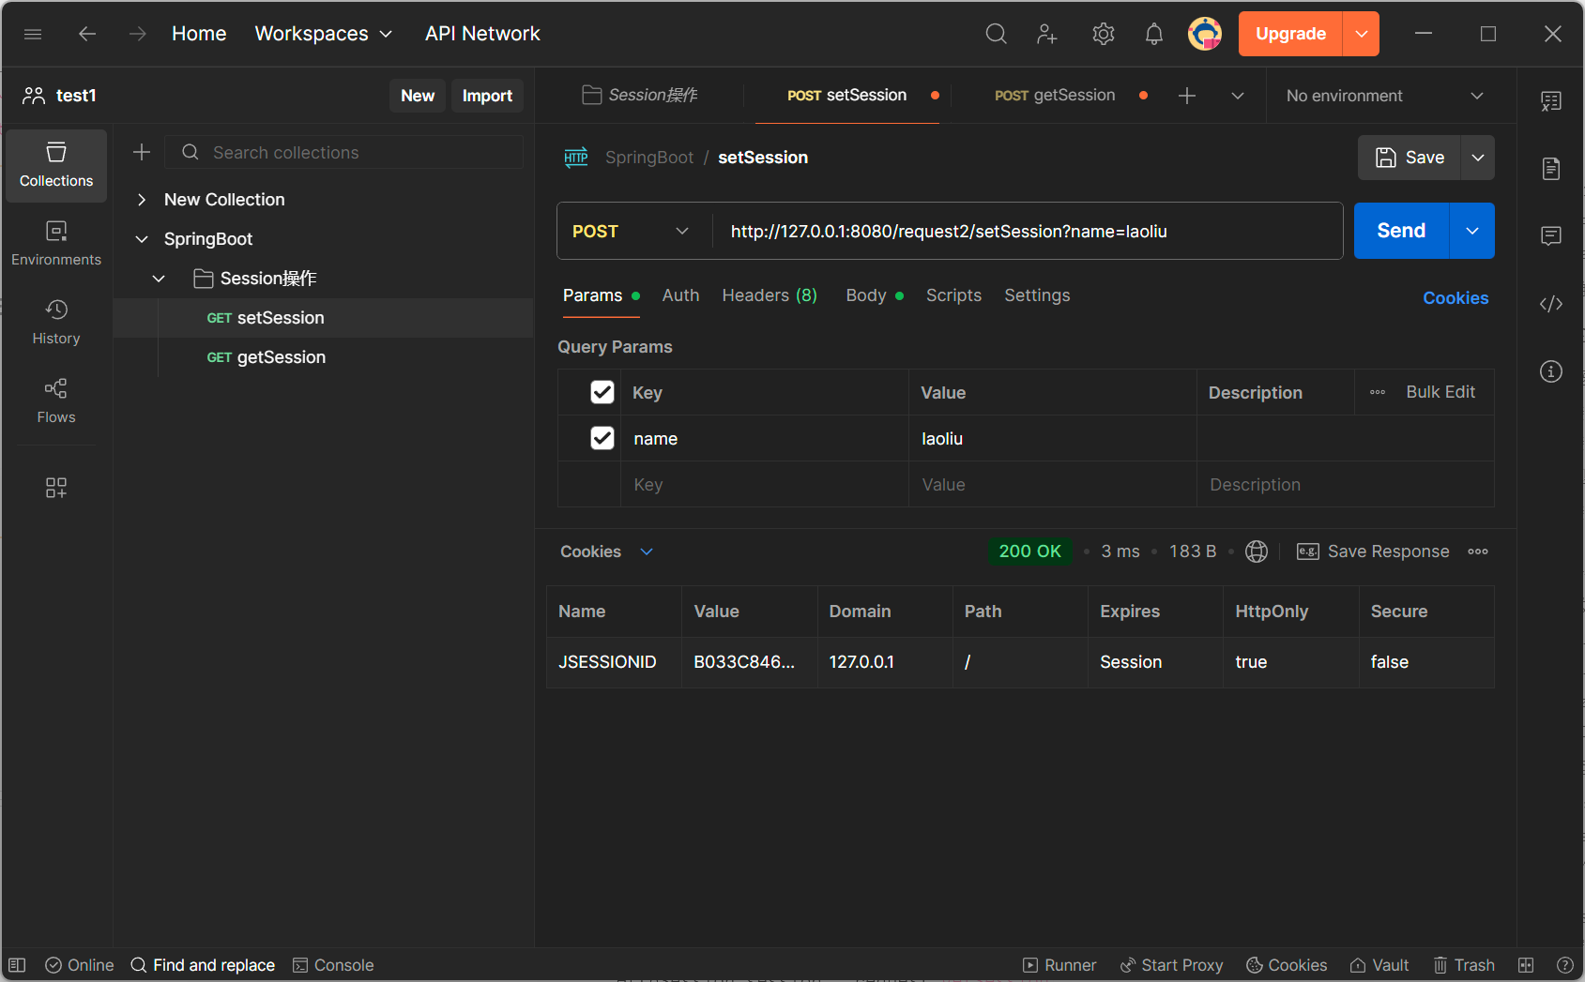Open the Scripts request tab
Image resolution: width=1585 pixels, height=982 pixels.
coord(953,295)
